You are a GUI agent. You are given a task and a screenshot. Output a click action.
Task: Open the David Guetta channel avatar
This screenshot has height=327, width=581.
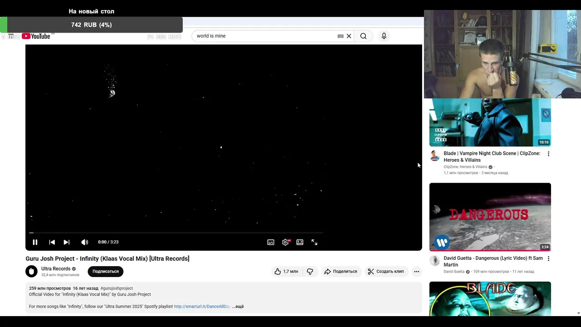[435, 260]
